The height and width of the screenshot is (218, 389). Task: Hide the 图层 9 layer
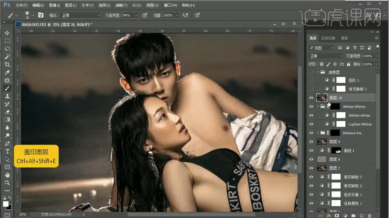[311, 142]
